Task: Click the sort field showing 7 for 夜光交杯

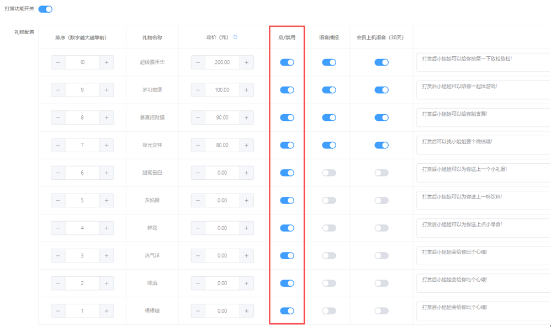Action: point(82,145)
